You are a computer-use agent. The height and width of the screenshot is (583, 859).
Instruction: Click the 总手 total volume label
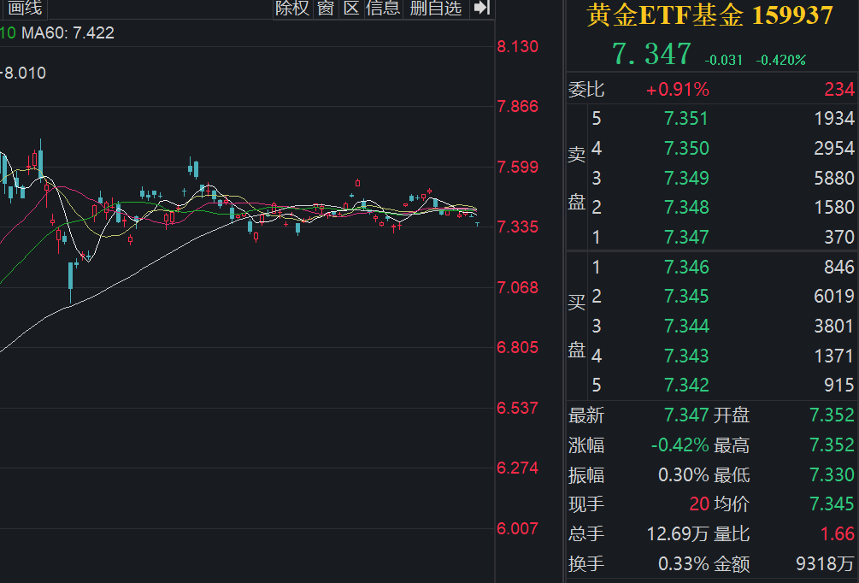point(588,534)
